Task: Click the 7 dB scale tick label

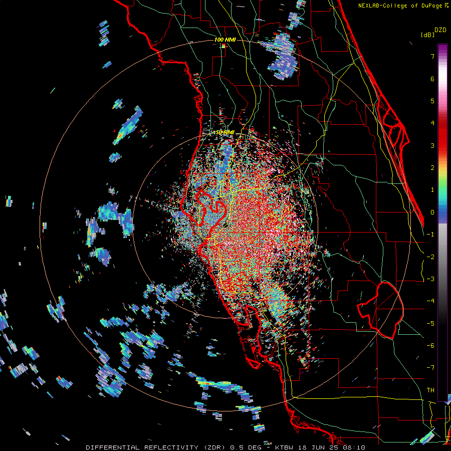Action: point(432,56)
